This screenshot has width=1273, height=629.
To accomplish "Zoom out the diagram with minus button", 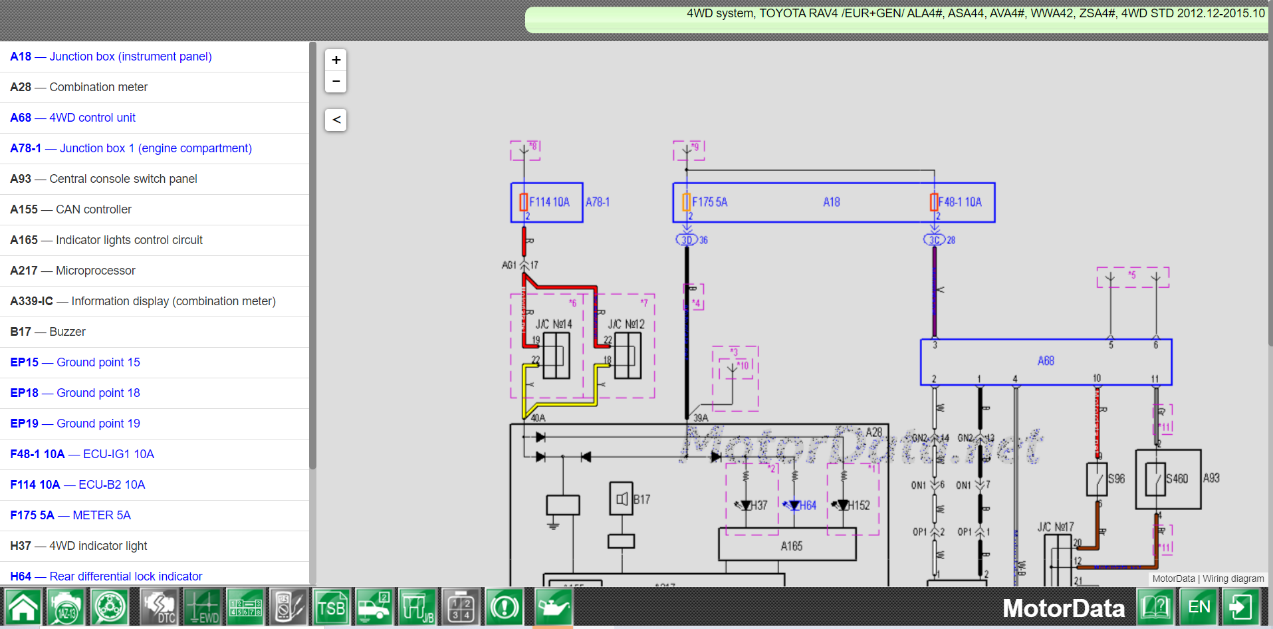I will pos(336,82).
